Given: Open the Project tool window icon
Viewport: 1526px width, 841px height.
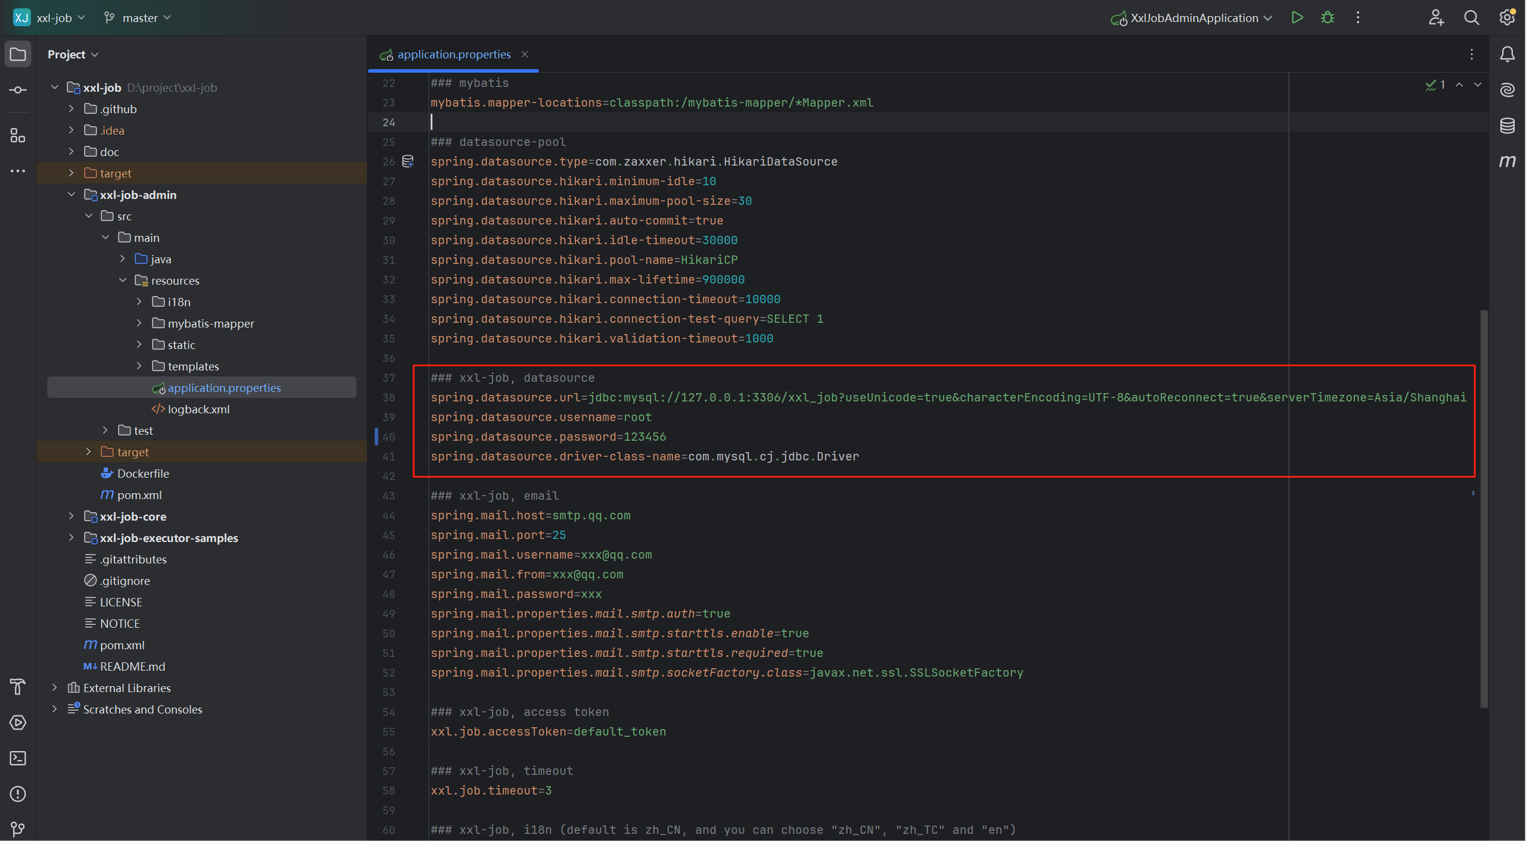Looking at the screenshot, I should pyautogui.click(x=18, y=54).
